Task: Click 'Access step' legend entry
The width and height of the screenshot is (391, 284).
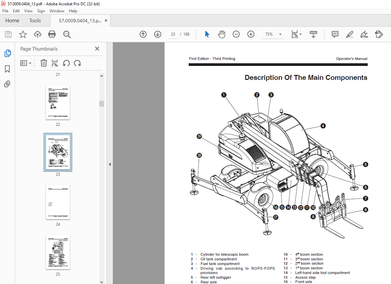Action: pyautogui.click(x=305, y=278)
